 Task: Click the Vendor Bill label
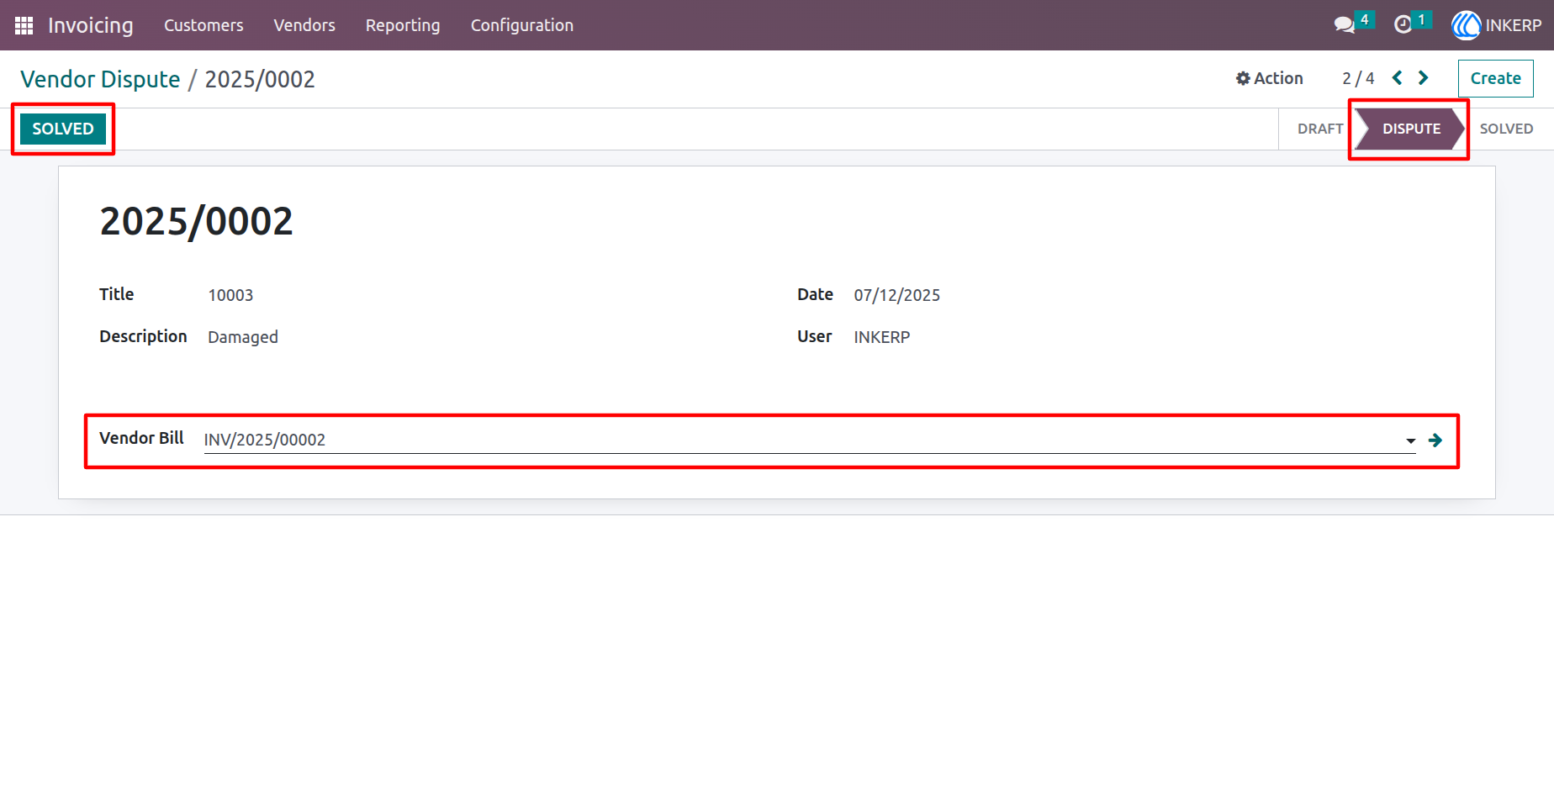coord(141,438)
